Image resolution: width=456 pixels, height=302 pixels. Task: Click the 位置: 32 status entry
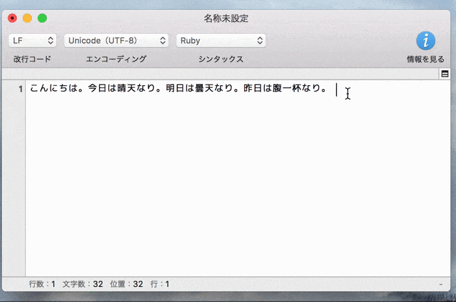pyautogui.click(x=127, y=284)
